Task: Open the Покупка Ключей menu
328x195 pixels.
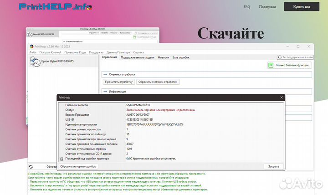Action: coord(50,52)
